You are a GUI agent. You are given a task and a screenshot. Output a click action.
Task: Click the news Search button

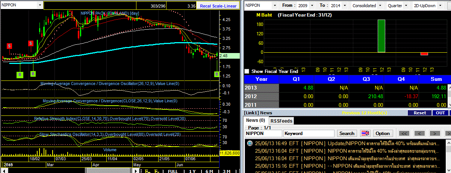(x=347, y=133)
